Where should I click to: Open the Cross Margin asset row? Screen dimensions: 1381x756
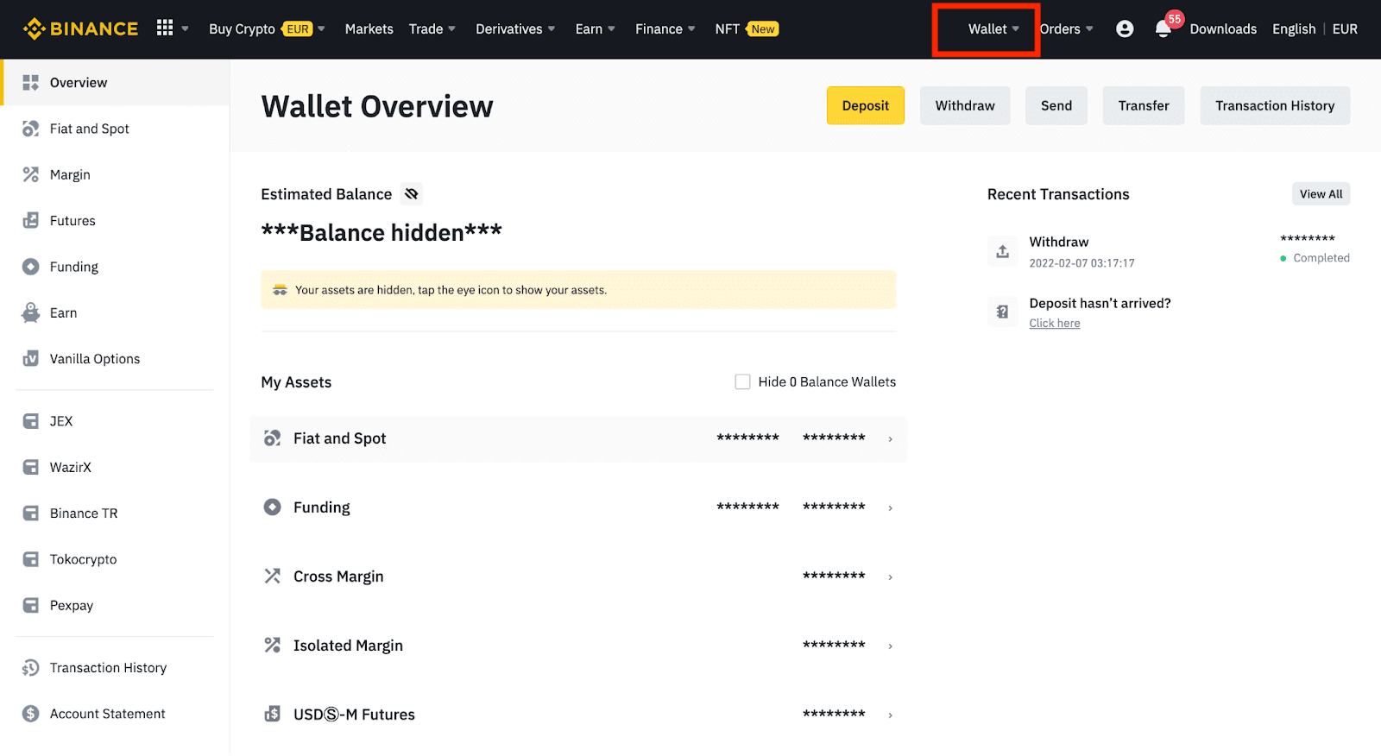[578, 576]
